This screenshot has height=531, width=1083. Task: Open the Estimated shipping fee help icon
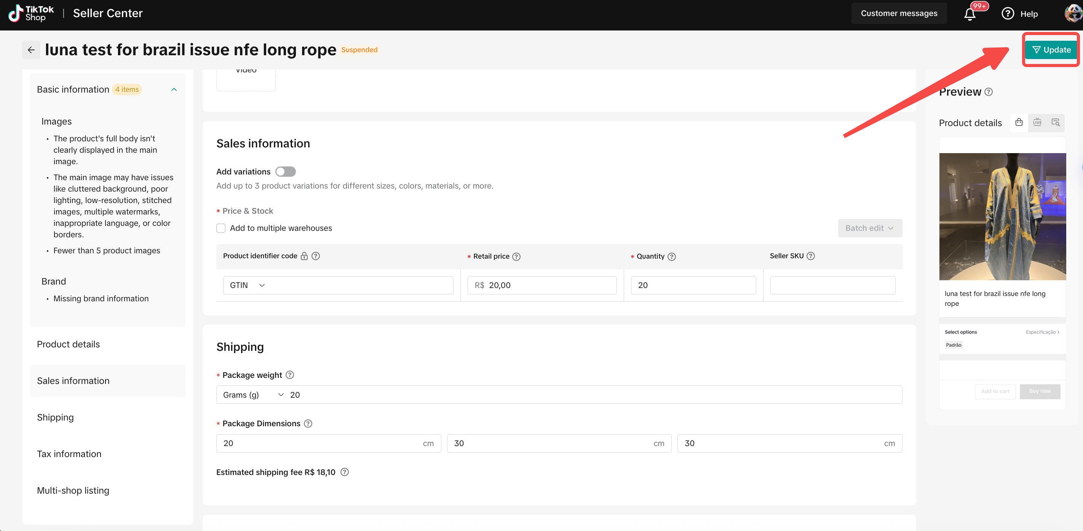(344, 472)
